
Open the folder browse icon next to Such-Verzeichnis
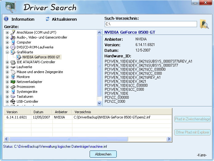click(204, 24)
